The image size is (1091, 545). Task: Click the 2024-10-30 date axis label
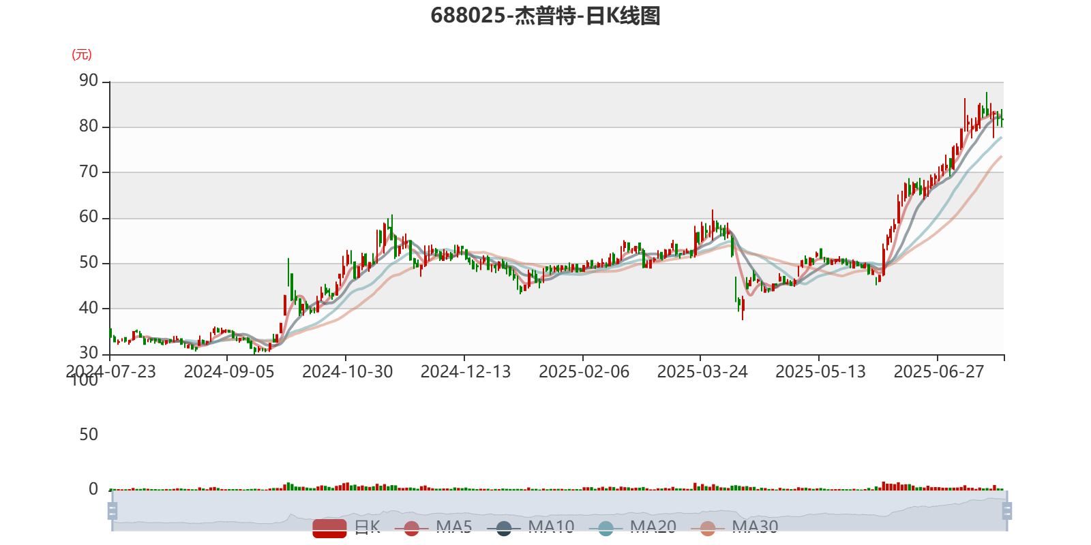348,372
